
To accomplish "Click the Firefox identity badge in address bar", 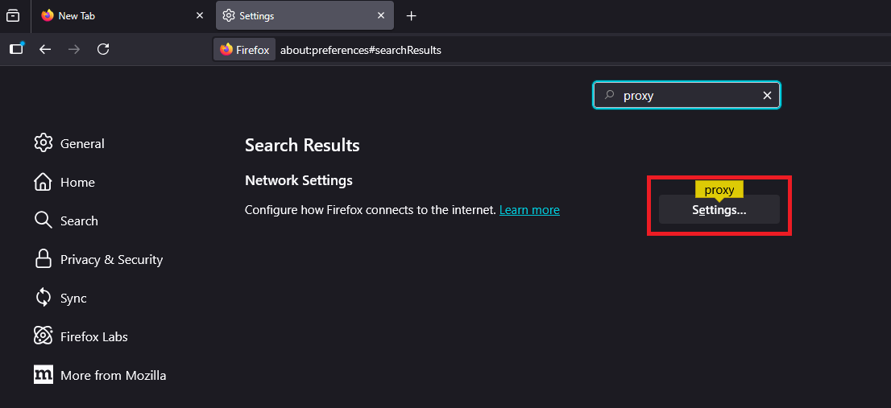I will 245,50.
